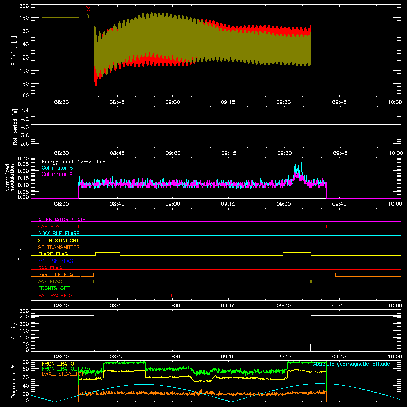Click the second bad packets spike near 09:00
The image size is (407, 407).
tap(171, 295)
